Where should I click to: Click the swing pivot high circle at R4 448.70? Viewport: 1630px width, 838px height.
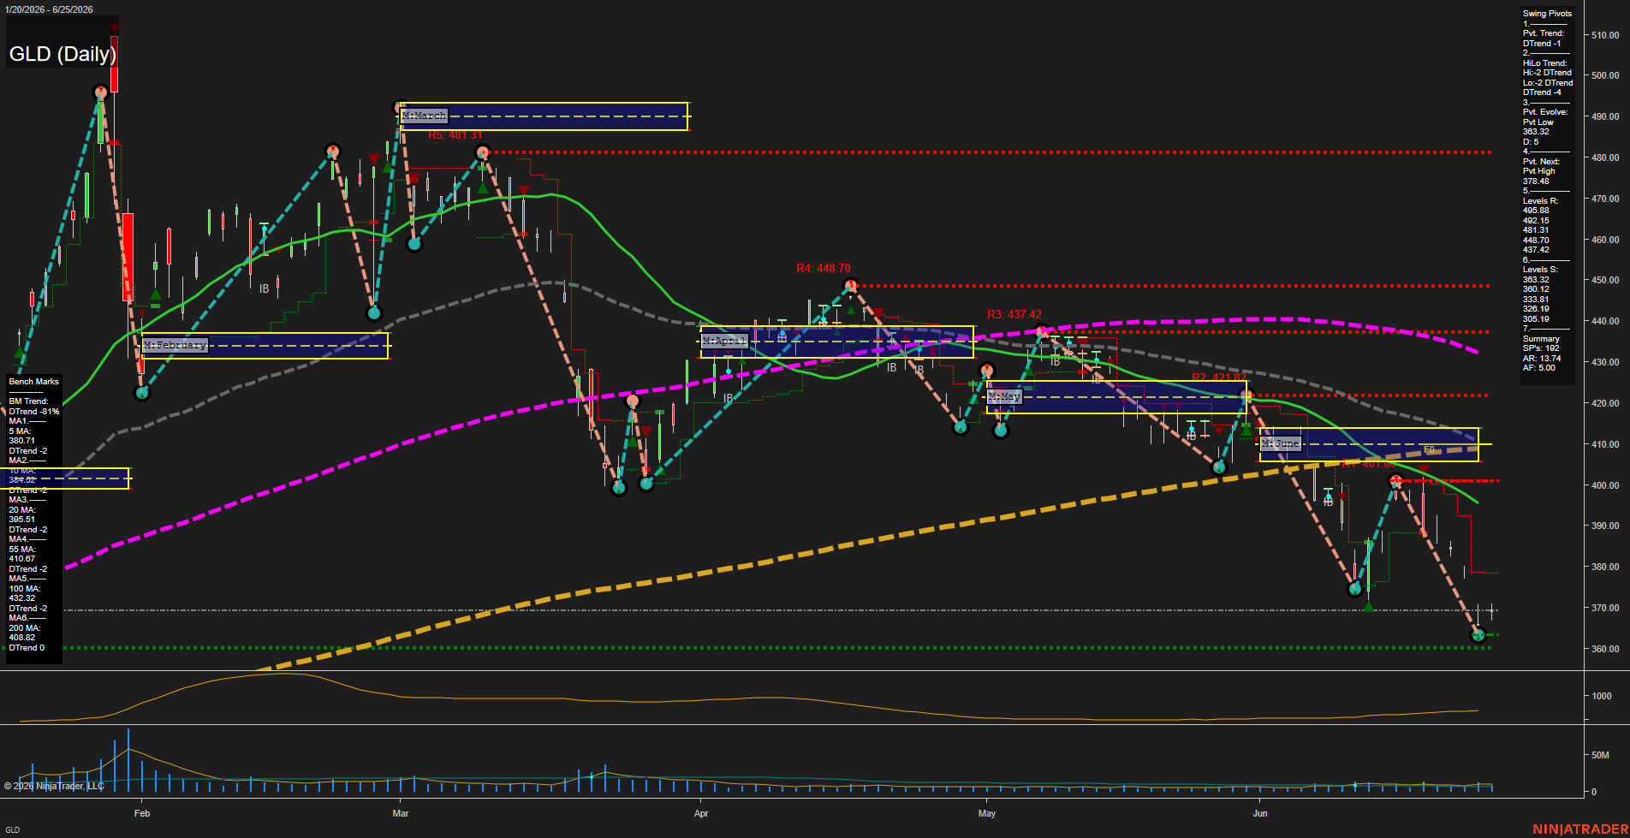[849, 285]
